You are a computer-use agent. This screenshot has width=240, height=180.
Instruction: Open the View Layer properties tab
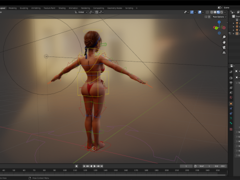tap(231, 87)
